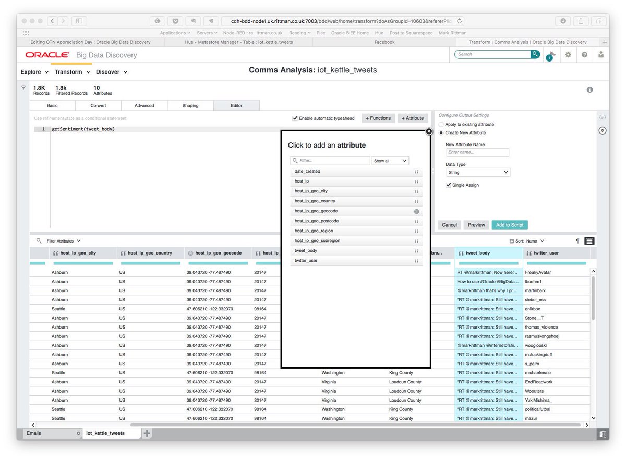626x460 pixels.
Task: Click the grid icon in bottom bar
Action: [603, 434]
